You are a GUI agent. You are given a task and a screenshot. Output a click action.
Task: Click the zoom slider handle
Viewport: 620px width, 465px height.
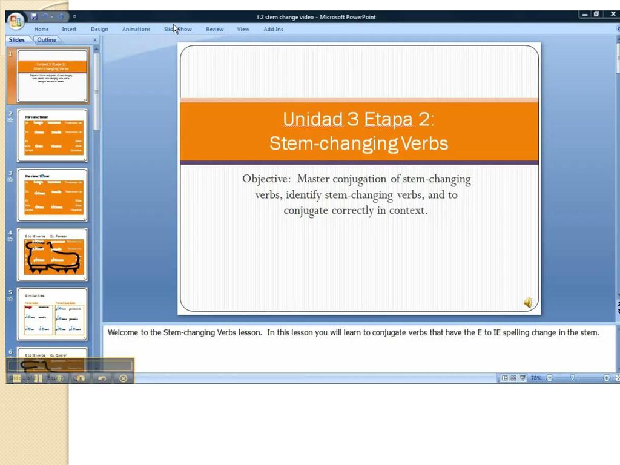pyautogui.click(x=572, y=378)
